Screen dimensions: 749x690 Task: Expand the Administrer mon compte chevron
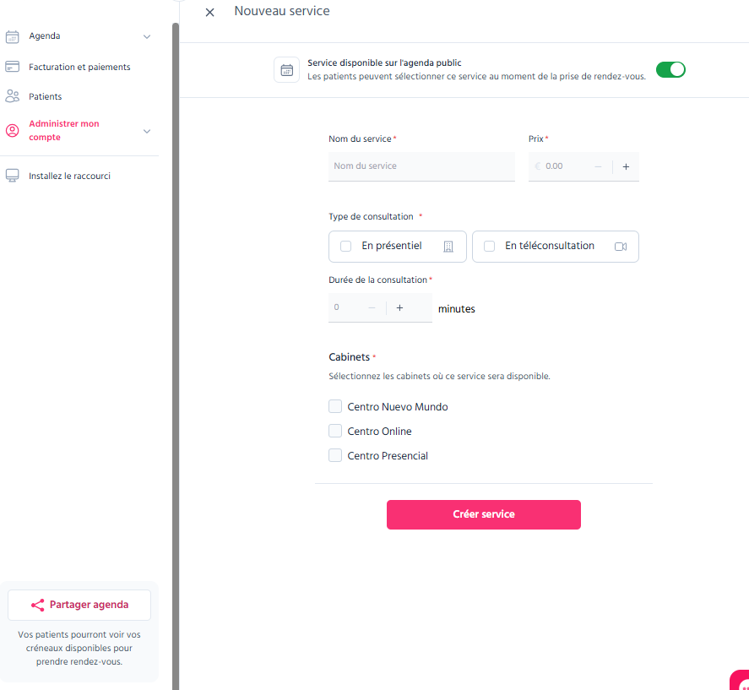point(147,131)
